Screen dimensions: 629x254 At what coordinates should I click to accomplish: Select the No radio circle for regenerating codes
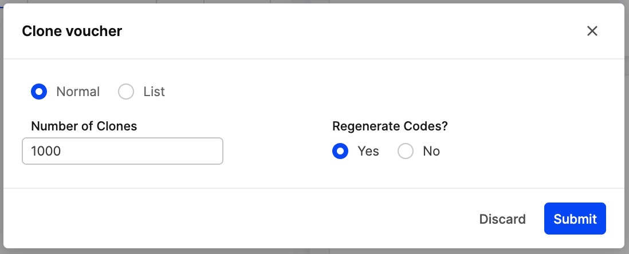[406, 151]
